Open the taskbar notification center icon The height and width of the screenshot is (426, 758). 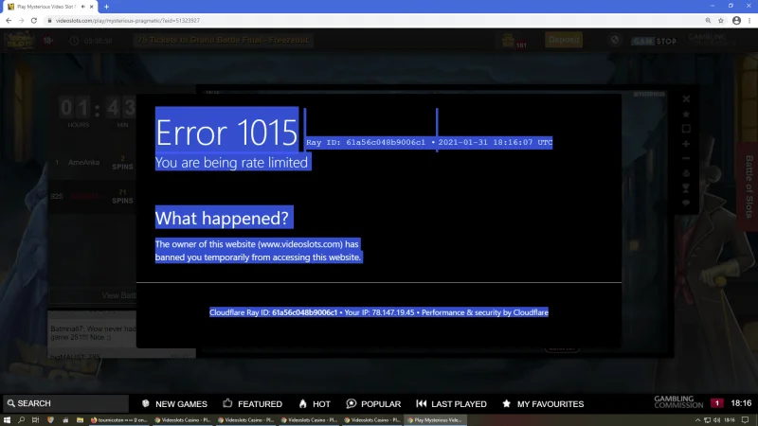[x=746, y=420]
